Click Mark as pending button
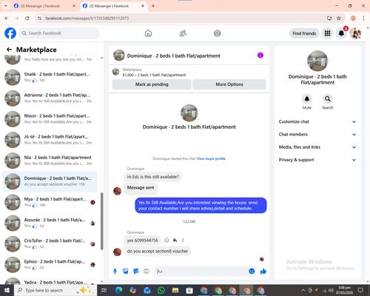Viewport: 370px width, 296px height. coord(152,84)
